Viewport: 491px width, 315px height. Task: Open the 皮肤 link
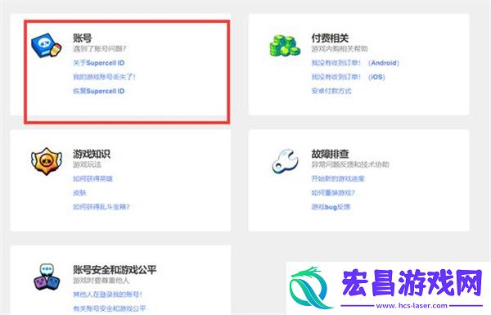coord(79,193)
